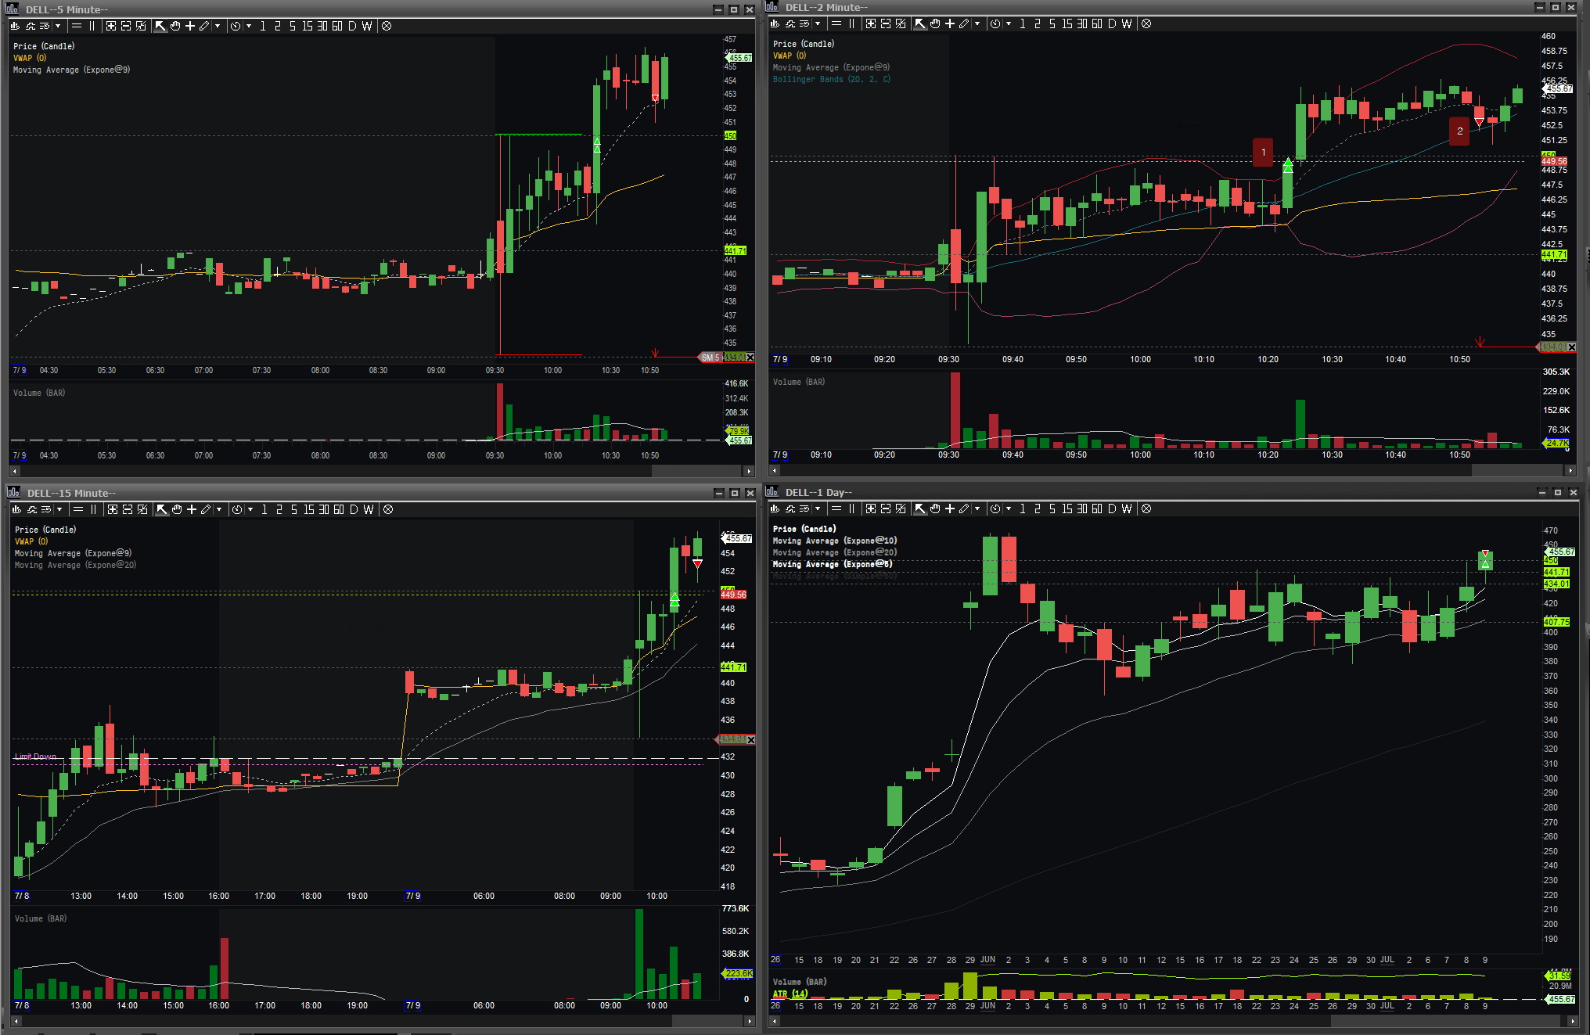Expand time range dropdown in DELL 2 Minute toolbar
1590x1035 pixels.
tap(1009, 23)
